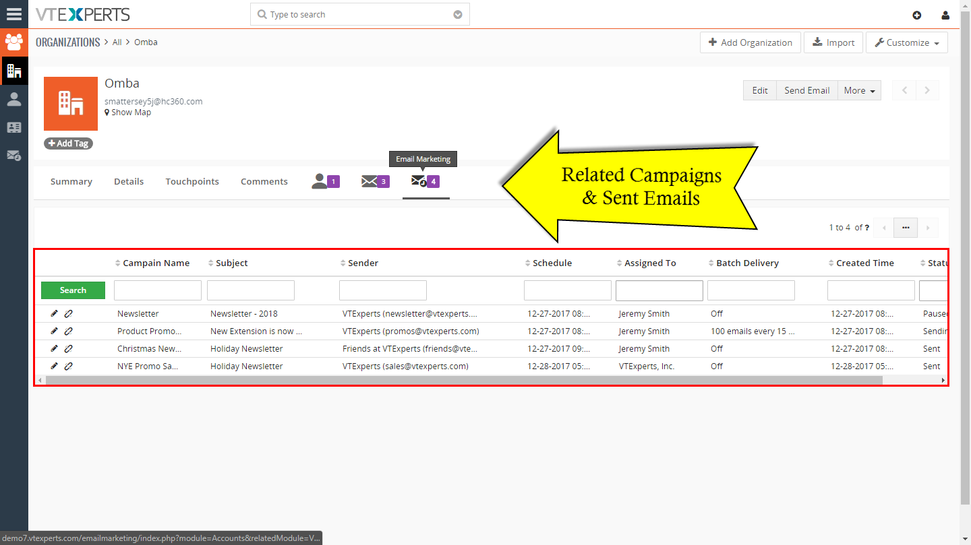Open the Customize dropdown
The image size is (971, 545).
[x=907, y=42]
